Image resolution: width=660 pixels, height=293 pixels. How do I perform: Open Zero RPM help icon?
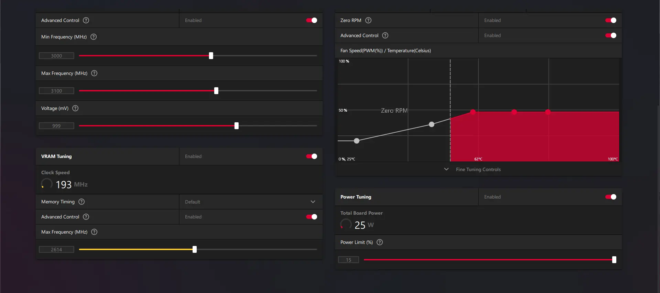pyautogui.click(x=368, y=20)
